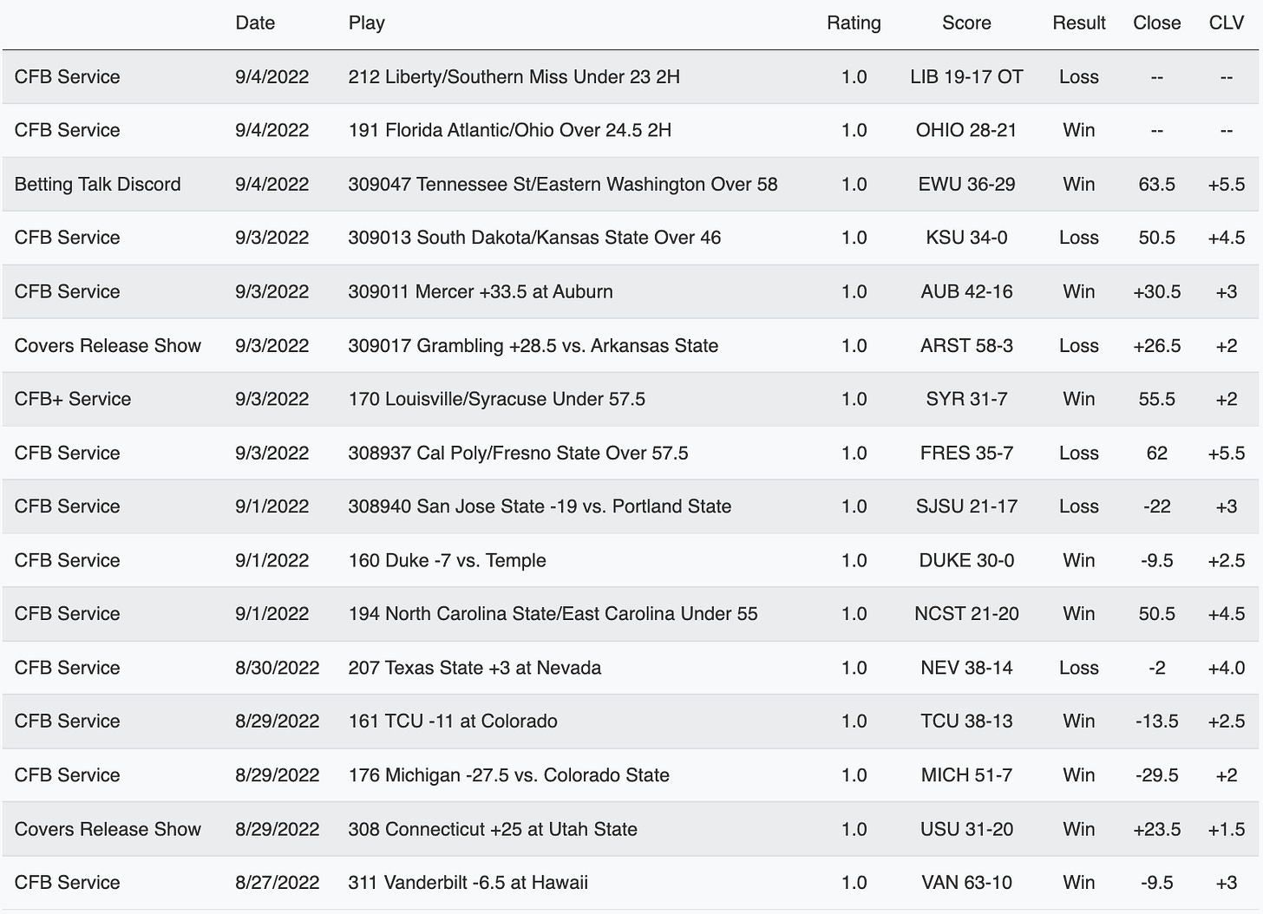Click the NEV 38-14 score
Image resolution: width=1263 pixels, height=914 pixels.
(966, 669)
